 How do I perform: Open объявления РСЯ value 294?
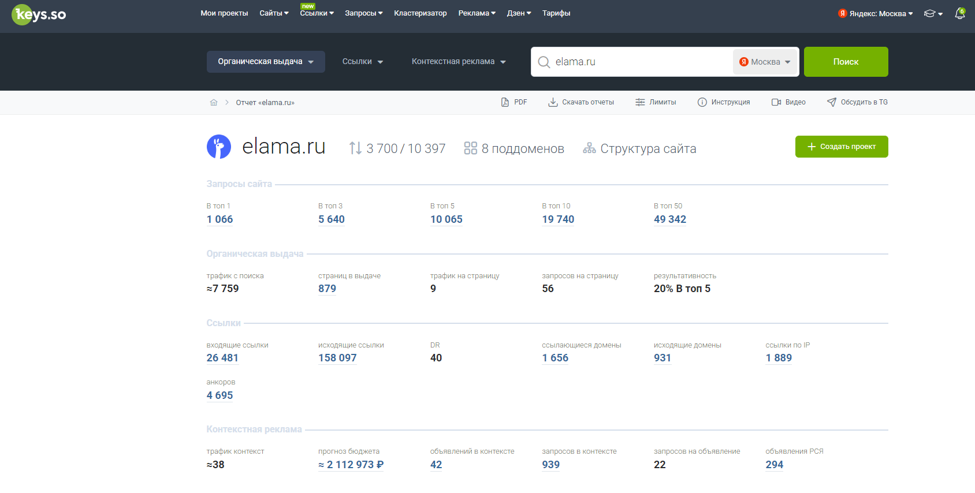775,465
